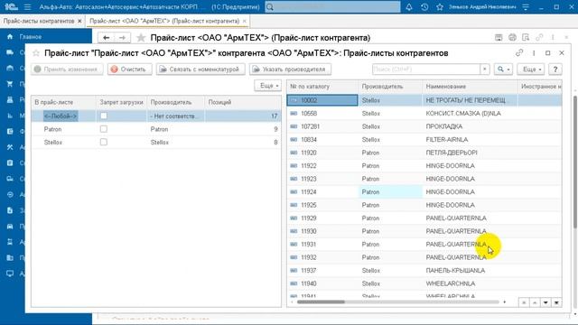Screen dimensions: 578x325
Task: Click Указать производителя button
Action: tap(290, 70)
